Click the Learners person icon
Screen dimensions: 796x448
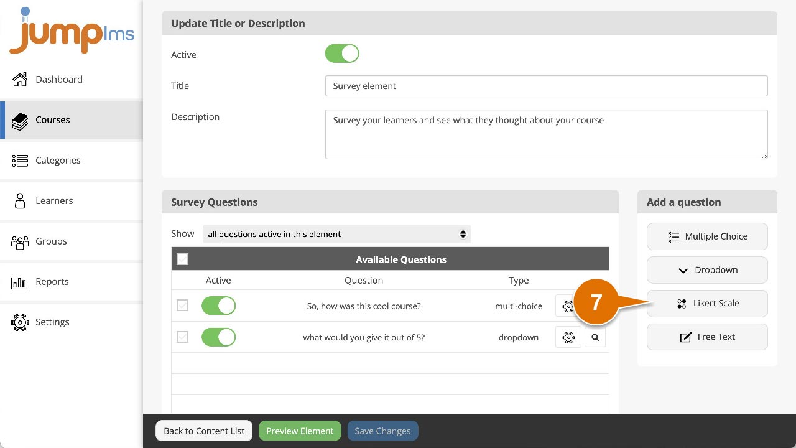click(x=20, y=200)
